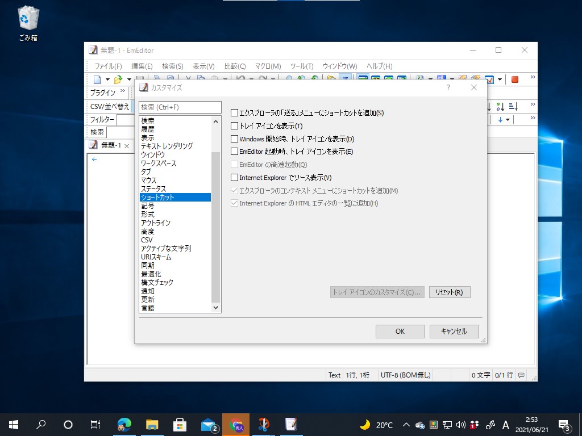Switch to the 無題-1 document tab

point(110,145)
